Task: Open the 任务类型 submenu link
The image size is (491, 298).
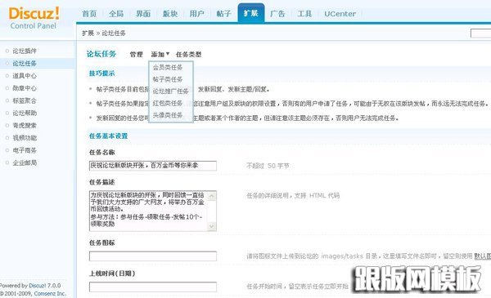Action: coord(188,55)
